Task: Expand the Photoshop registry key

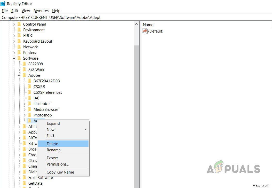Action: coord(24,115)
